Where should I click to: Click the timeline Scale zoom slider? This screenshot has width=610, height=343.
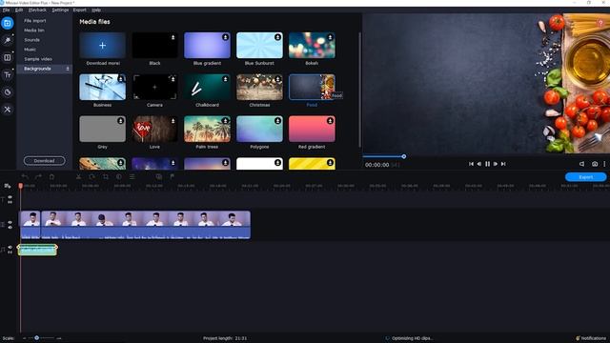coord(36,338)
